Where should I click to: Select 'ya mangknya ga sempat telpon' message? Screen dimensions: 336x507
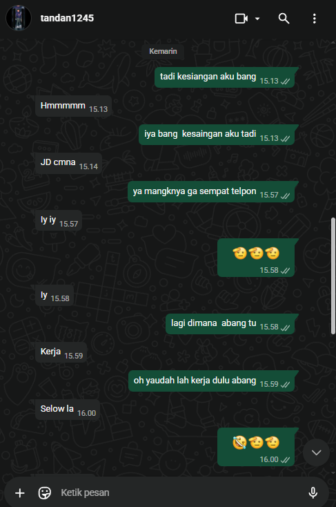point(211,192)
